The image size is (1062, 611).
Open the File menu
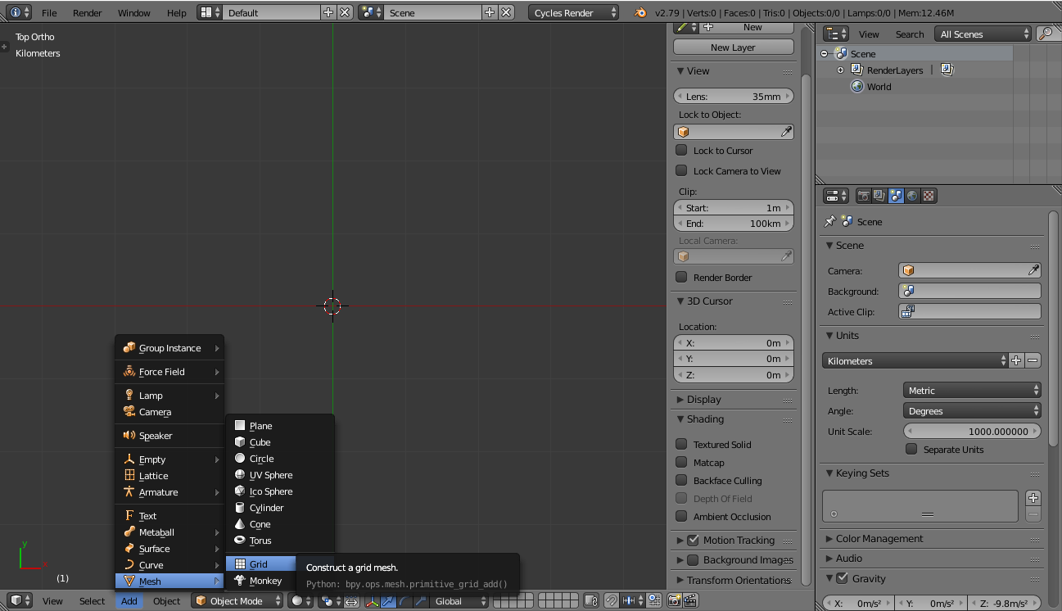click(49, 12)
